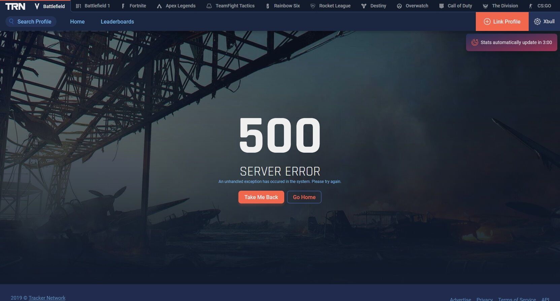Switch to the Destiny tab
560x301 pixels.
tap(374, 6)
